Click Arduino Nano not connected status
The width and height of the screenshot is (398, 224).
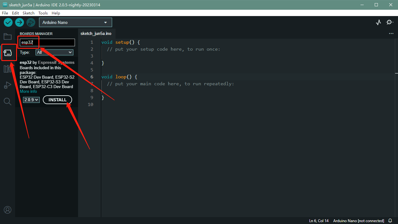359,221
